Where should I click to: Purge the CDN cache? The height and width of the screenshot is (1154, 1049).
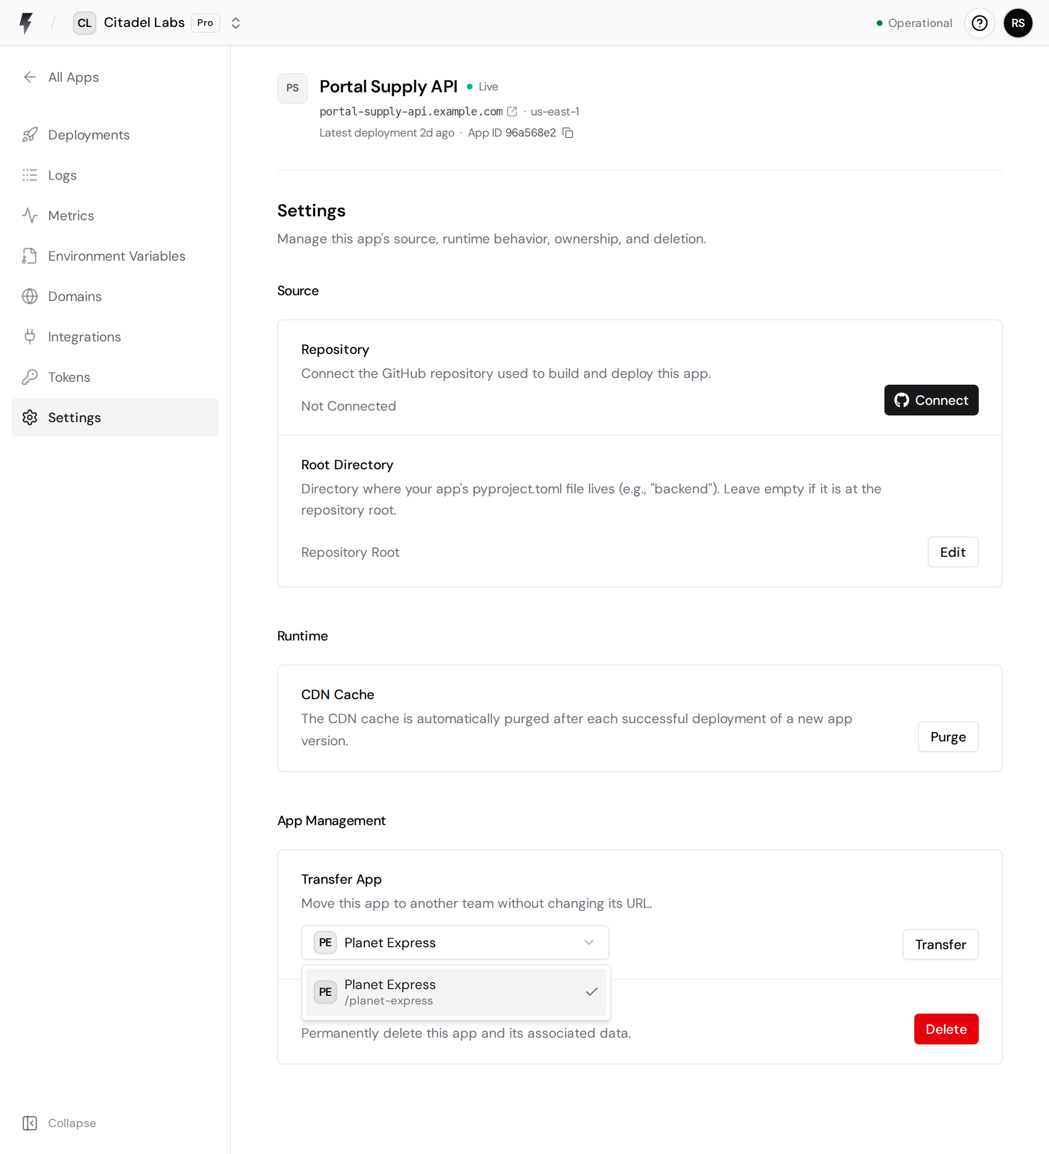click(x=948, y=737)
